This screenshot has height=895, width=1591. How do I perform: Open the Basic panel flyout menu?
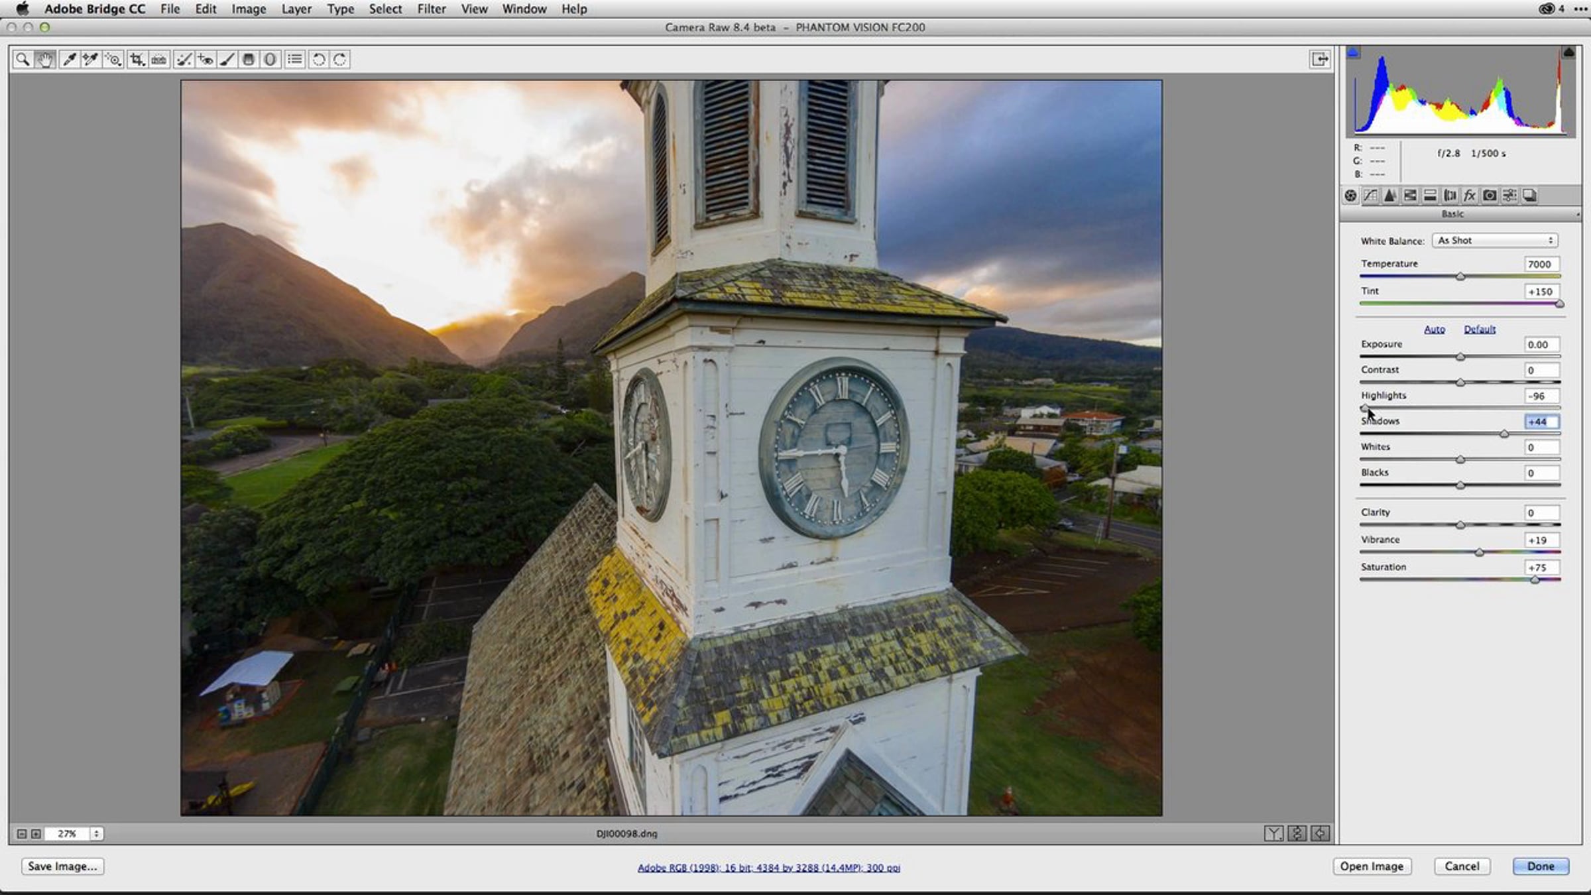[x=1577, y=215]
